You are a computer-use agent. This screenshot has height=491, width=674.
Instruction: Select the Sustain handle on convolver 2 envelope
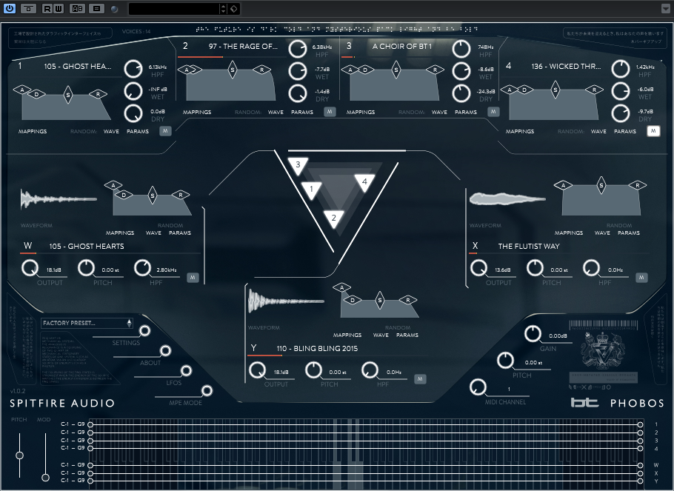[x=233, y=70]
